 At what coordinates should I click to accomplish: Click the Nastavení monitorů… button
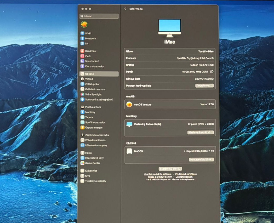[x=201, y=132]
